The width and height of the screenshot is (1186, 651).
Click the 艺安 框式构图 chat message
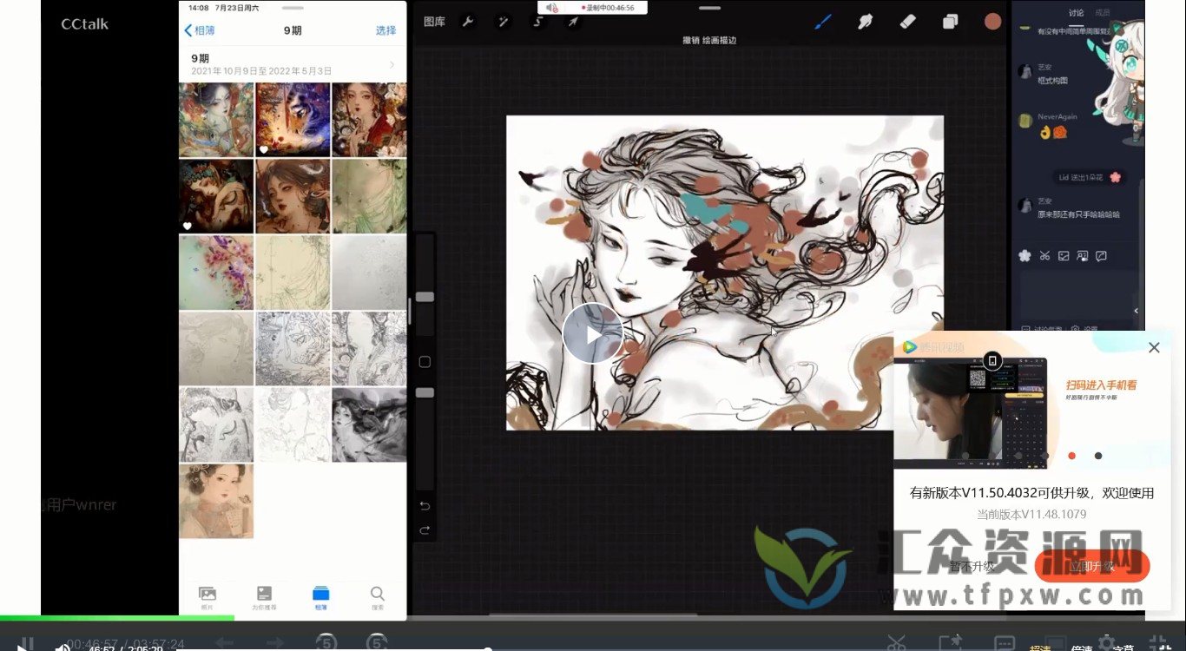[x=1052, y=81]
